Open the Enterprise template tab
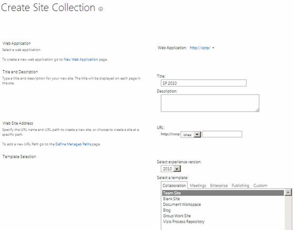The image size is (294, 230). (219, 186)
